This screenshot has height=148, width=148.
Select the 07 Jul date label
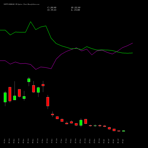123,141
